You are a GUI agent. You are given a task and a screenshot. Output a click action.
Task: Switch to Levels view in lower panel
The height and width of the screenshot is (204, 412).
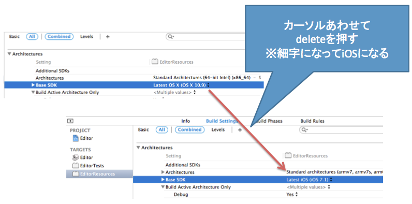[x=218, y=129]
